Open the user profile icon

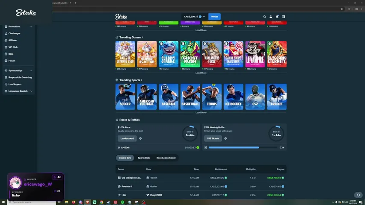tap(271, 17)
